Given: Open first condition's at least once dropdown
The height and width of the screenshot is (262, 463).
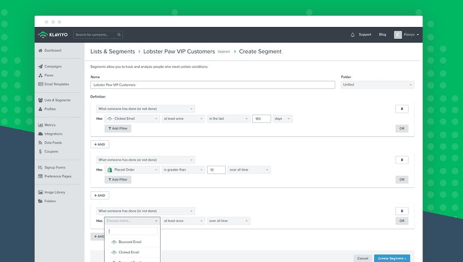Looking at the screenshot, I should pos(183,119).
